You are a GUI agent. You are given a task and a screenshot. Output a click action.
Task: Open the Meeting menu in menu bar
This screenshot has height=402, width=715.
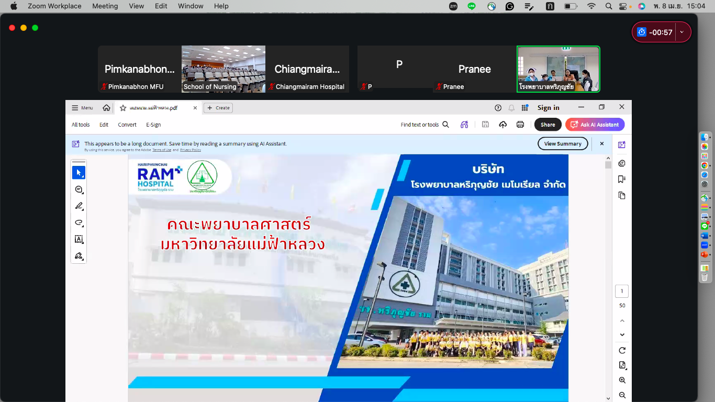tap(105, 6)
